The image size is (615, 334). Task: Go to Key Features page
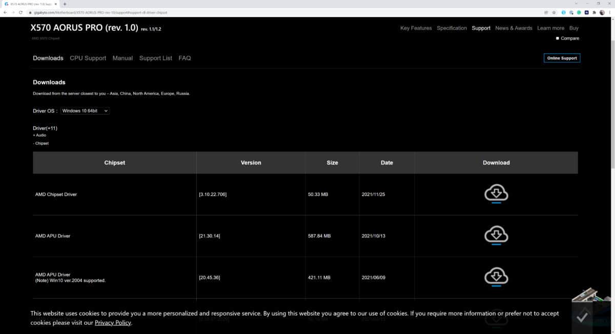[416, 28]
